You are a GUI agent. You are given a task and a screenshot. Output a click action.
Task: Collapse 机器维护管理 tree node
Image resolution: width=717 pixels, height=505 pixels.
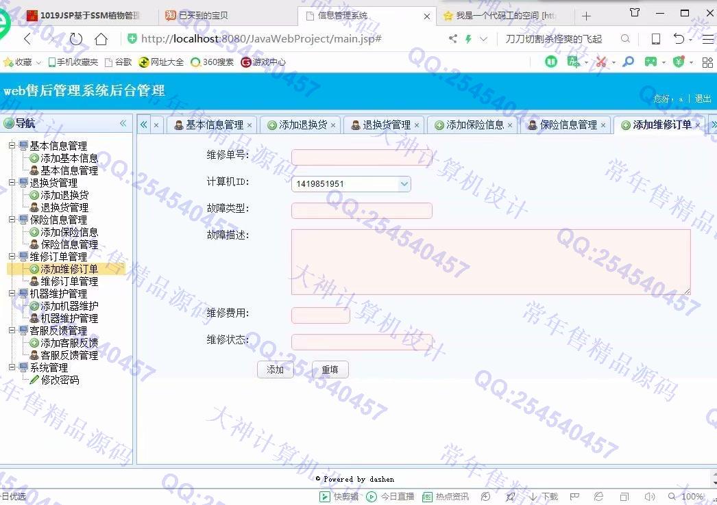pos(12,294)
